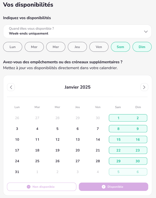Image resolution: width=156 pixels, height=198 pixels.
Task: Enable the Mer weekday chip
Action: (56, 47)
